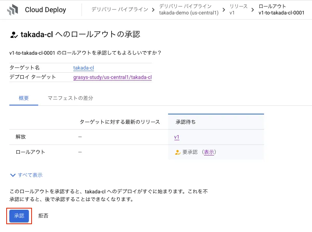Click the ターゲット名 field label

coord(25,68)
